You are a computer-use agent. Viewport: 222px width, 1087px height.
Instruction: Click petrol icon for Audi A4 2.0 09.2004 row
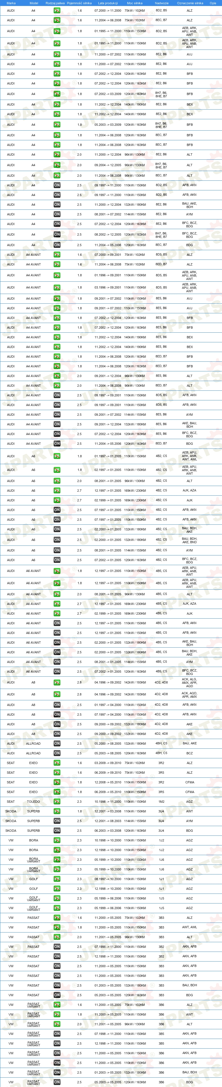(x=57, y=165)
